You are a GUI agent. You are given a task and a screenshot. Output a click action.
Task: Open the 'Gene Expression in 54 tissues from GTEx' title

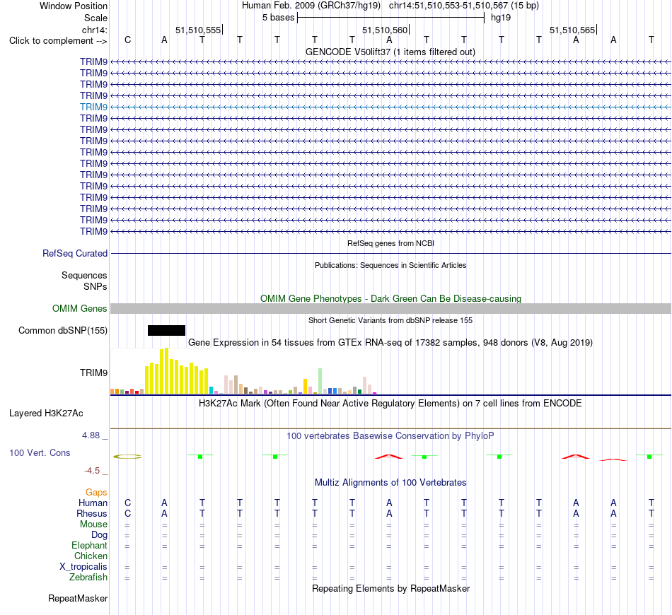[390, 343]
